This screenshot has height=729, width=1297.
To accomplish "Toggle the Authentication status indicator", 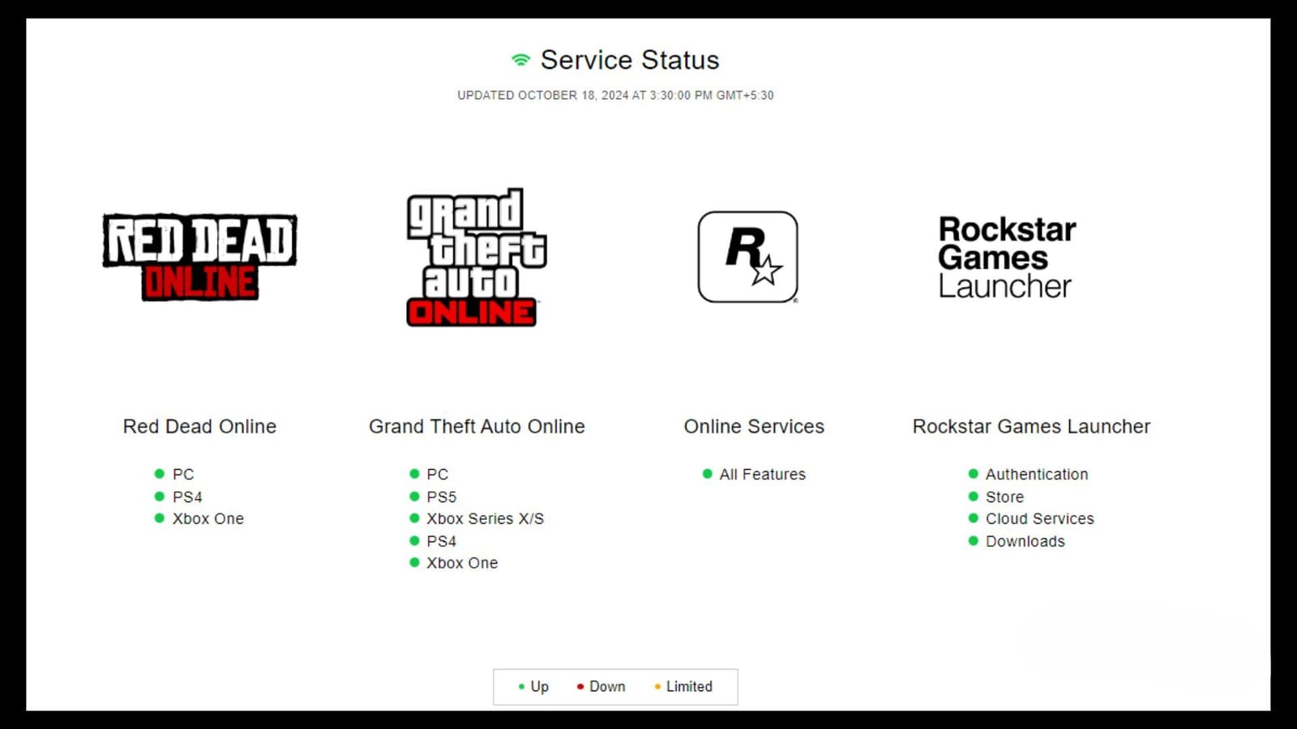I will point(974,474).
